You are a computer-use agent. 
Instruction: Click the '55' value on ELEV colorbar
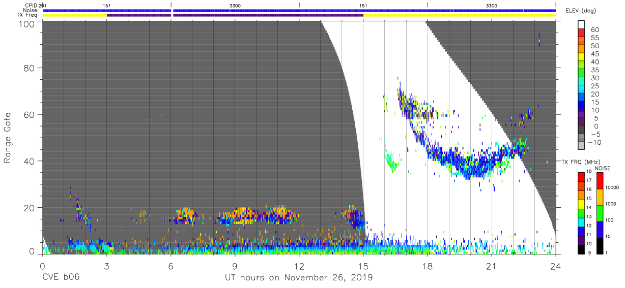pyautogui.click(x=595, y=38)
